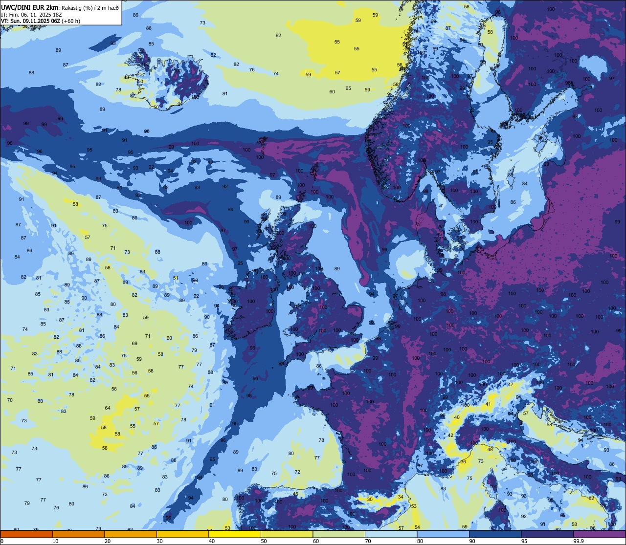Select the map value '69' in the Atlantic
626x545 pixels.
[x=134, y=343]
